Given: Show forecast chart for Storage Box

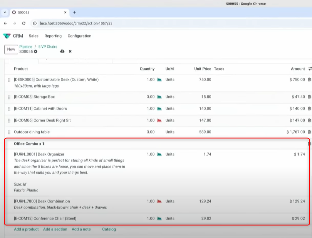Looking at the screenshot, I should pyautogui.click(x=159, y=97).
